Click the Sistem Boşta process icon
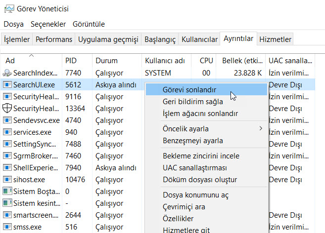Image resolution: width=325 pixels, height=233 pixels. coord(7,191)
